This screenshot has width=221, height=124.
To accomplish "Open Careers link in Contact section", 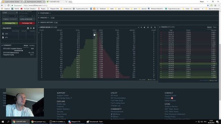I will point(167,98).
